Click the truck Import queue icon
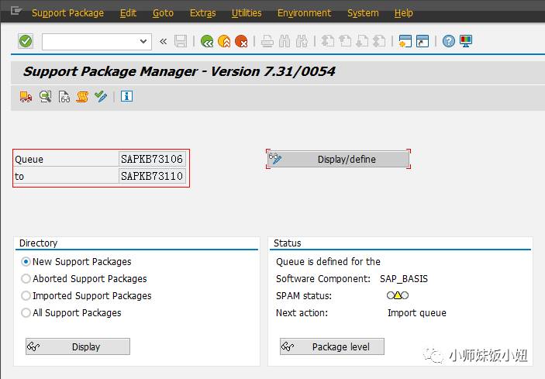545x379 pixels. [x=26, y=96]
